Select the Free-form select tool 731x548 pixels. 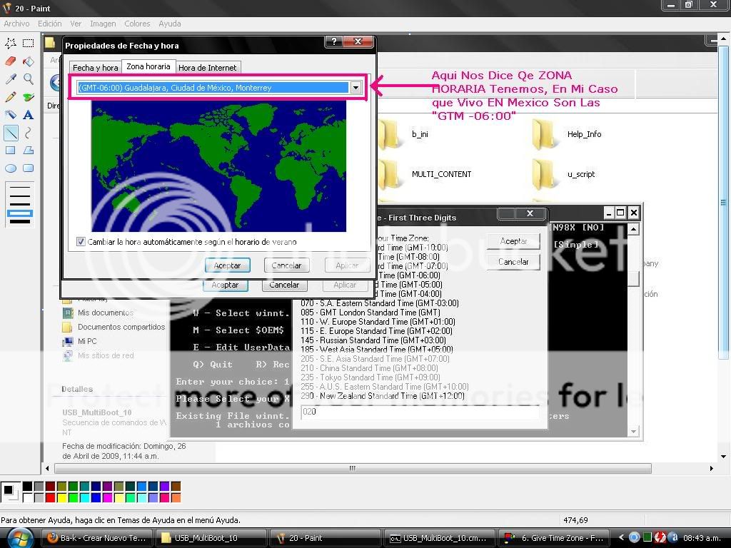point(11,44)
